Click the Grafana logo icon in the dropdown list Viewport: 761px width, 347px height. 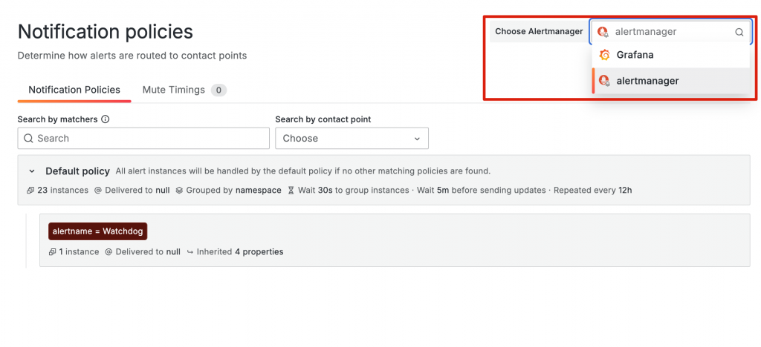tap(605, 55)
